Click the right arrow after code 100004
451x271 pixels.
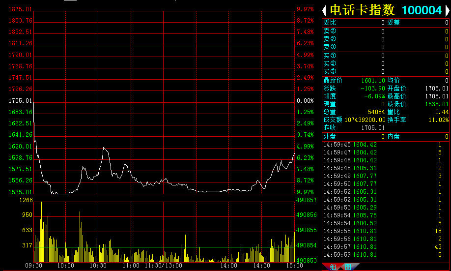coord(447,11)
